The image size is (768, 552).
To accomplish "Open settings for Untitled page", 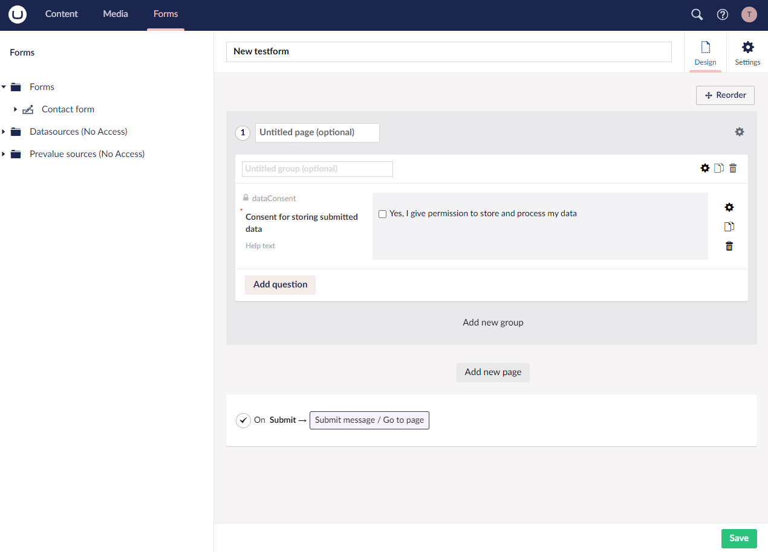I will tap(739, 131).
